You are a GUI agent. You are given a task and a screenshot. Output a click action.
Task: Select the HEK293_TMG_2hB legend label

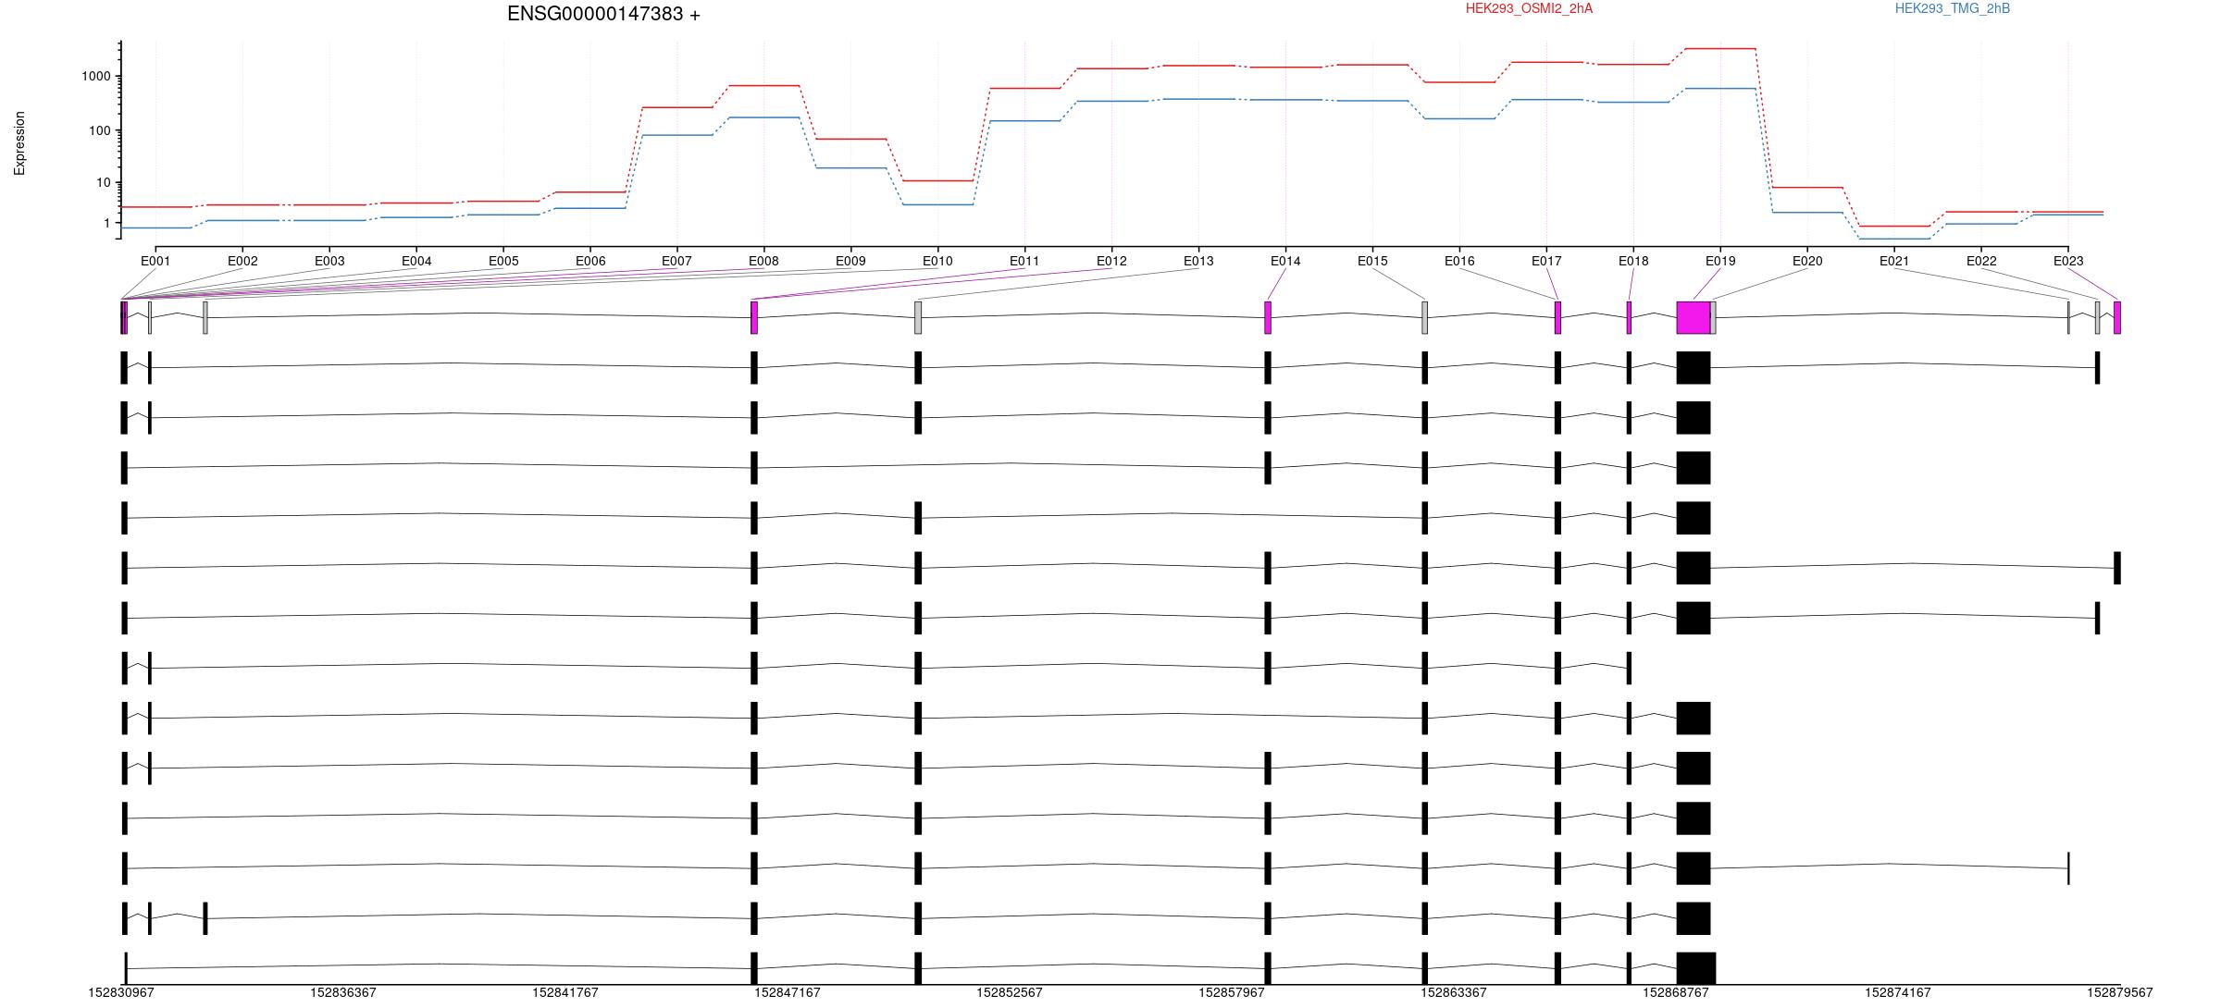[1953, 8]
